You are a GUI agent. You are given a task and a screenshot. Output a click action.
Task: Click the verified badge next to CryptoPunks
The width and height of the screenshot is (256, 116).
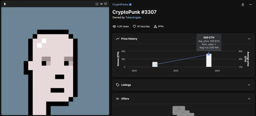[x=130, y=4]
